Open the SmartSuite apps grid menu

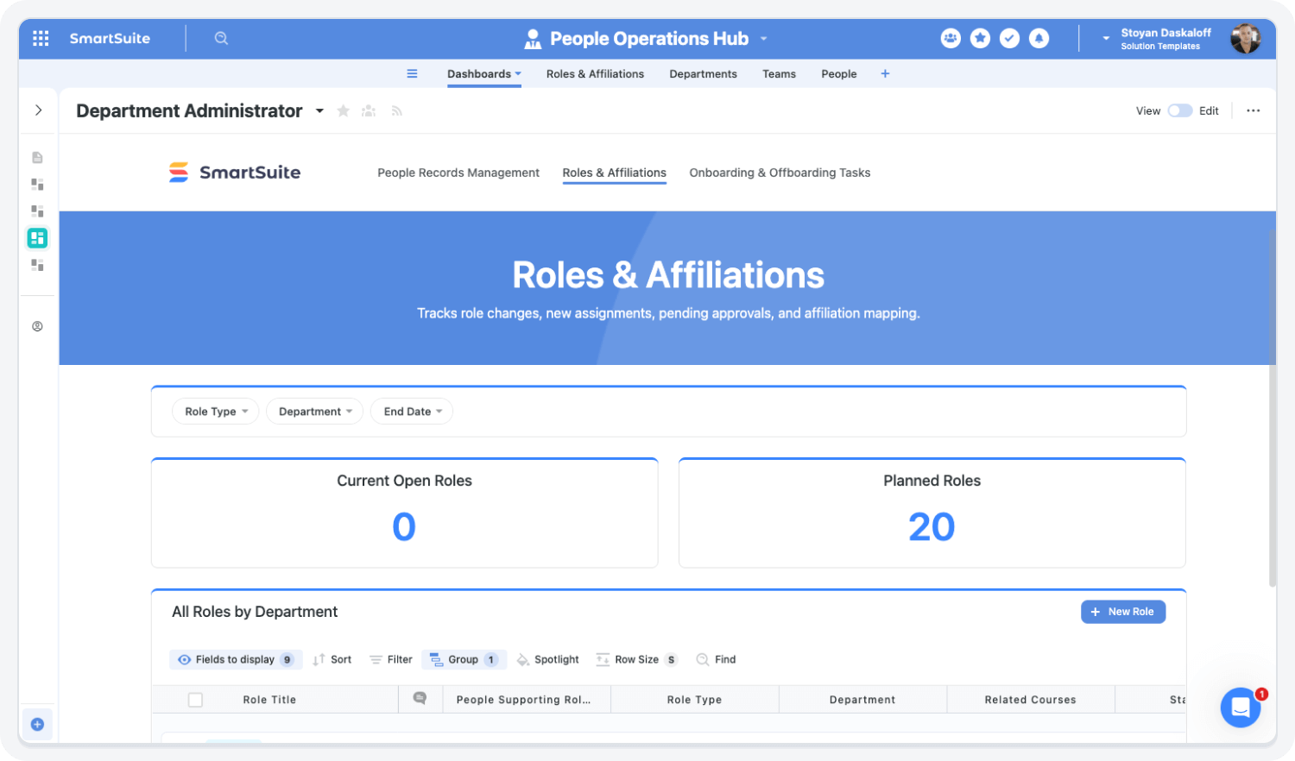coord(41,38)
